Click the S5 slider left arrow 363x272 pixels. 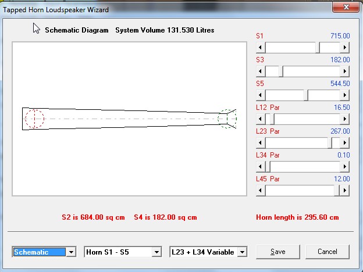pos(261,95)
